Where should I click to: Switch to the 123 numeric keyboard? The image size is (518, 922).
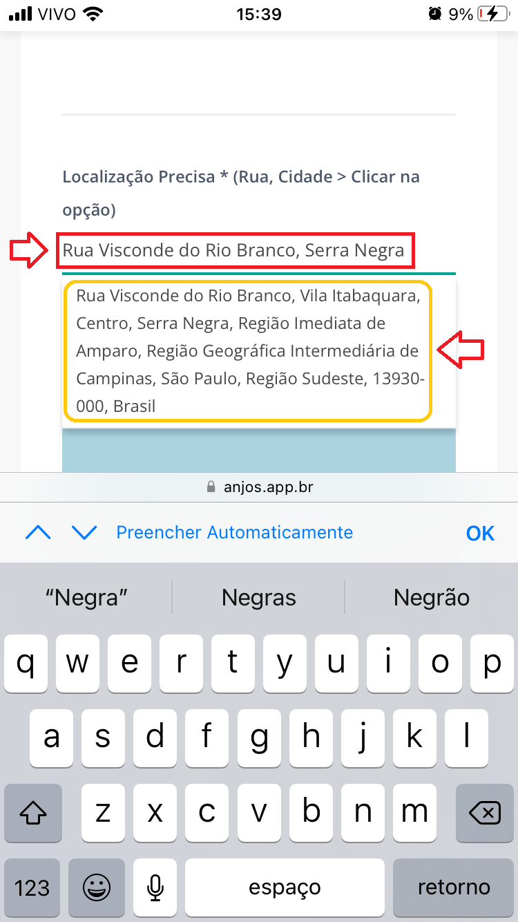pos(32,887)
